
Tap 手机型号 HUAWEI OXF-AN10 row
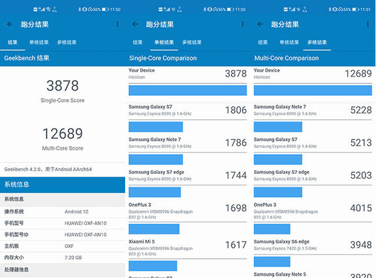(x=62, y=223)
